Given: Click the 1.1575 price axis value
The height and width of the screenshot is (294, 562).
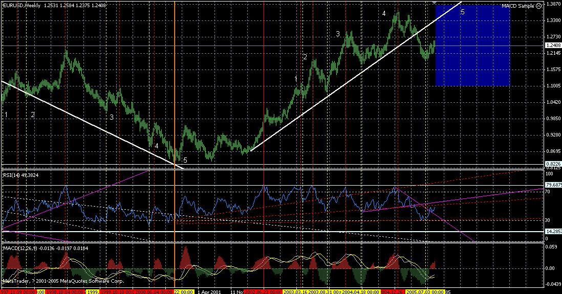Looking at the screenshot, I should click(553, 70).
